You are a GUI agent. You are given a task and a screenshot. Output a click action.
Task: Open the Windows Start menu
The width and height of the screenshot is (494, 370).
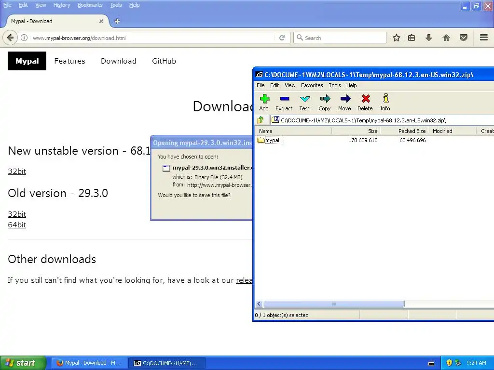[x=23, y=363]
